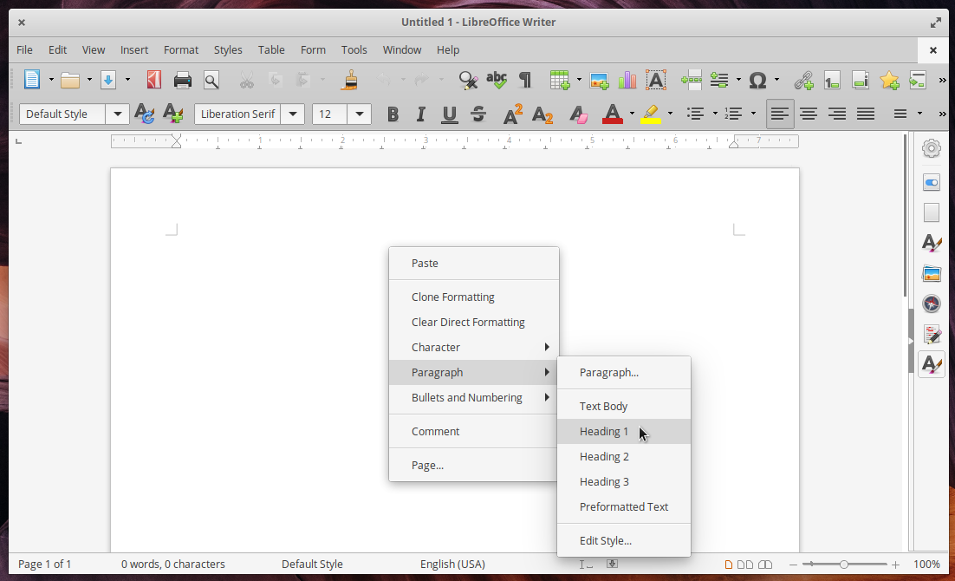Insert a text box

(656, 79)
